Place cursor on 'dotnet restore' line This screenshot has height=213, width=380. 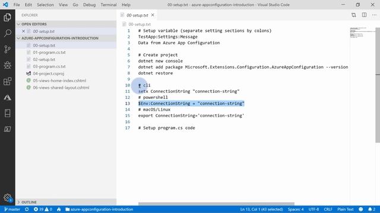point(156,73)
